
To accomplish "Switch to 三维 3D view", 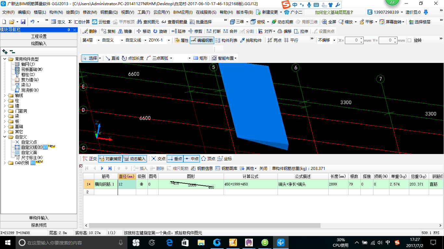I will [x=237, y=22].
